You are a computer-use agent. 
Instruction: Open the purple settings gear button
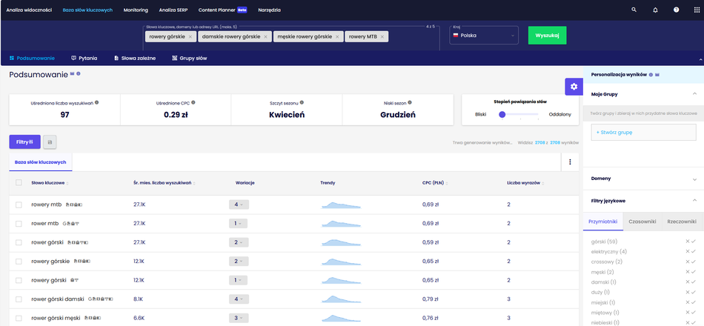[572, 87]
